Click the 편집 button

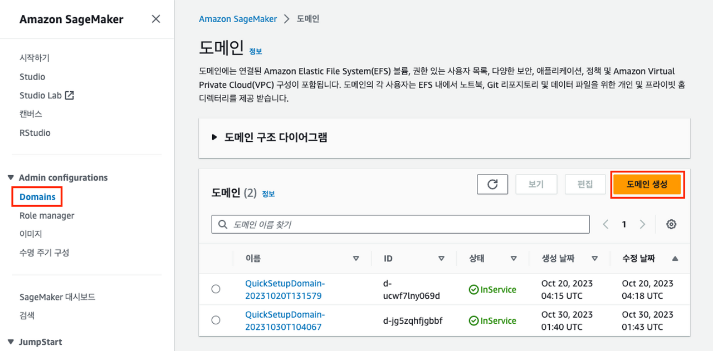[585, 184]
